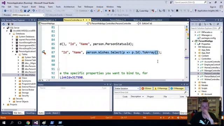Open the Debug menu

pyautogui.click(x=42, y=7)
